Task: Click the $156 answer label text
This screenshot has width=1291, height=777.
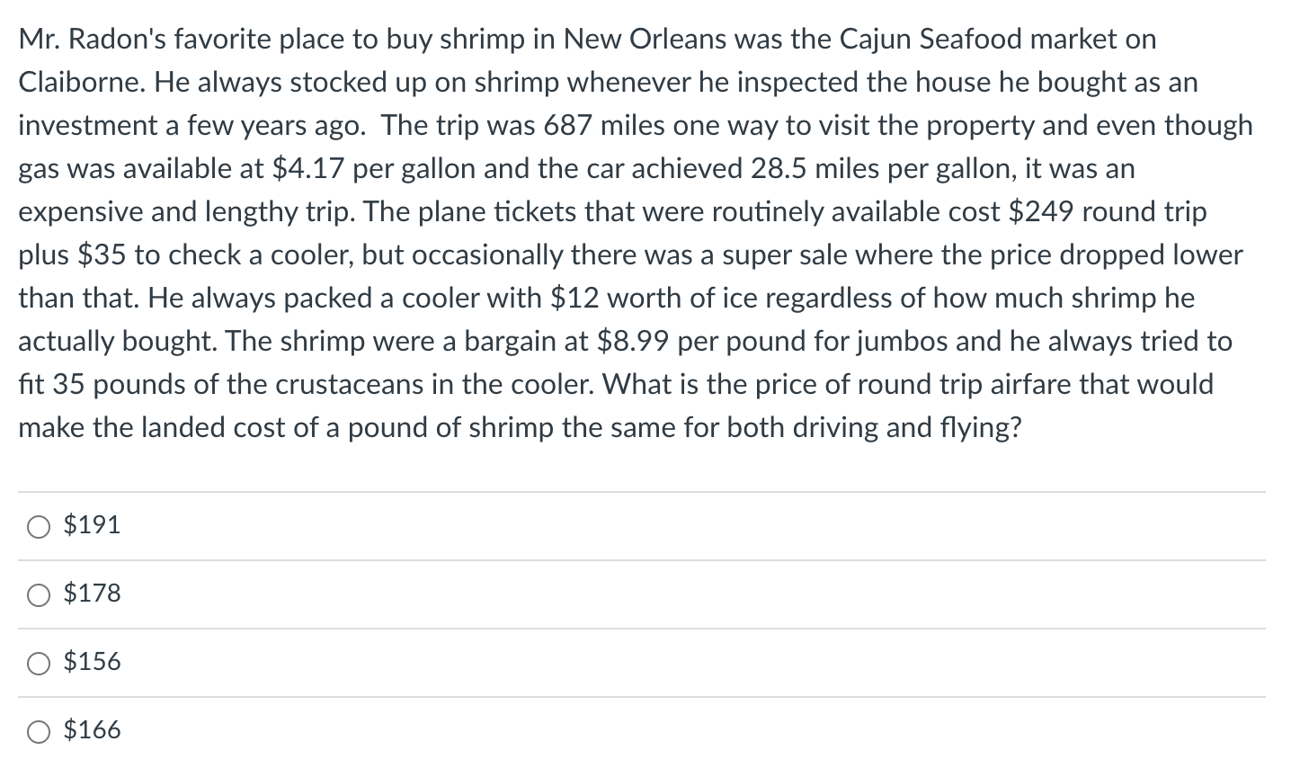Action: click(x=92, y=662)
